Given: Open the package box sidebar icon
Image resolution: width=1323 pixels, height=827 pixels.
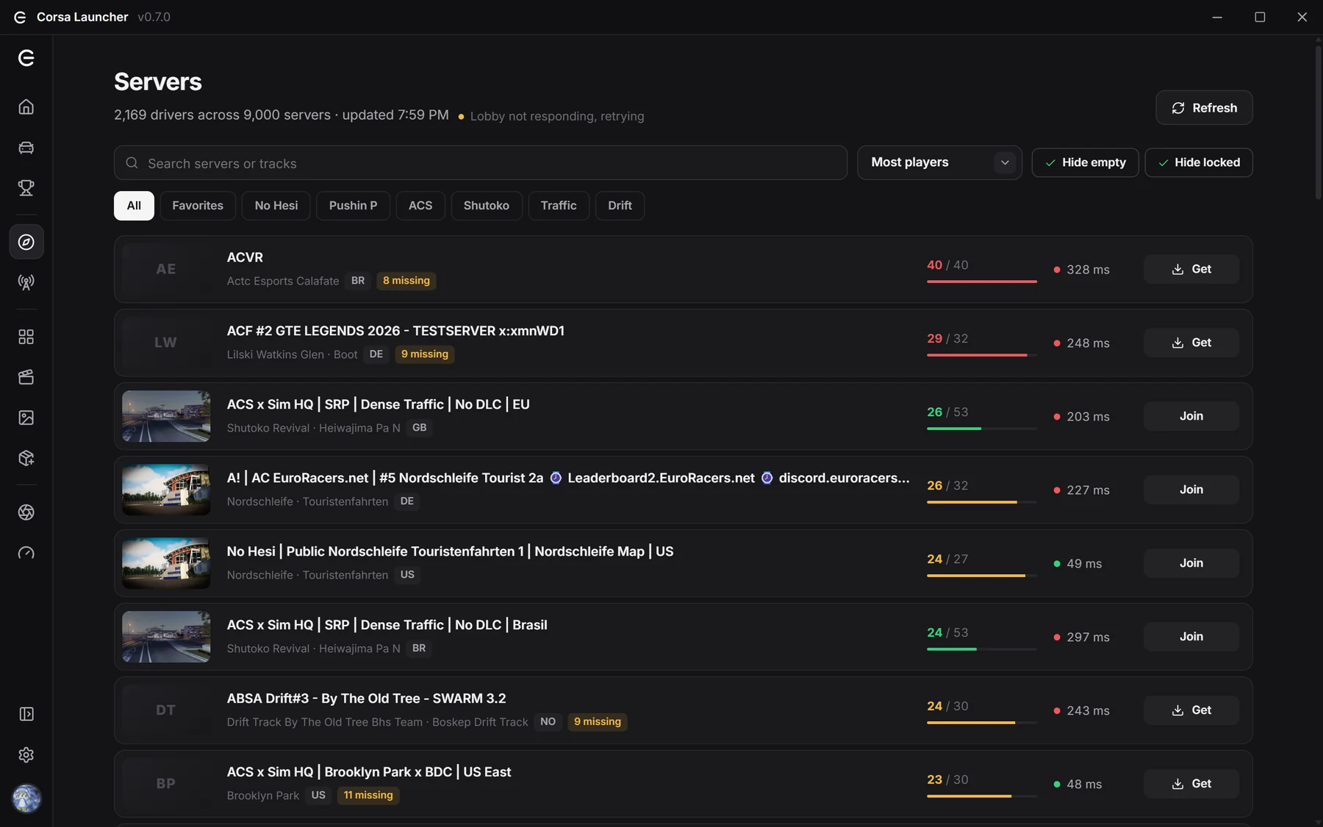Looking at the screenshot, I should [x=26, y=458].
